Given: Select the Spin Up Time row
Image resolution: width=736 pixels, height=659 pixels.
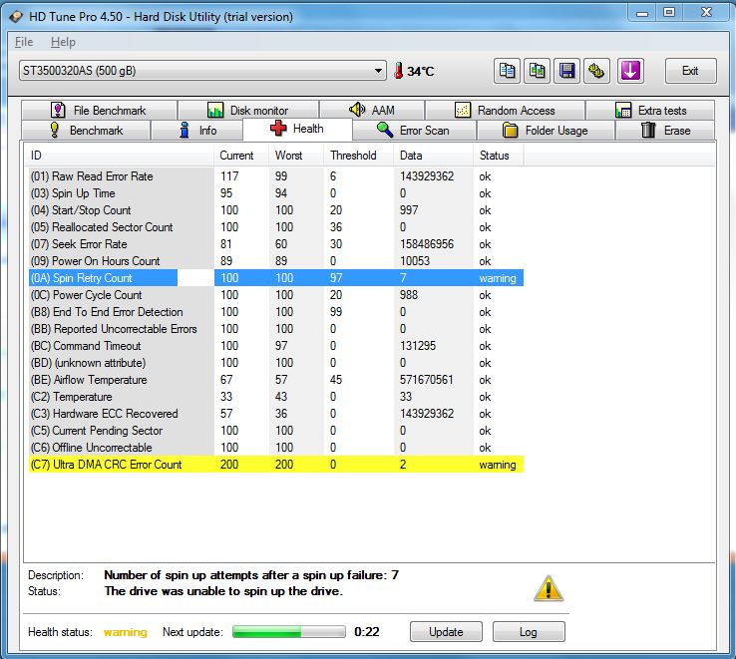Looking at the screenshot, I should point(276,193).
